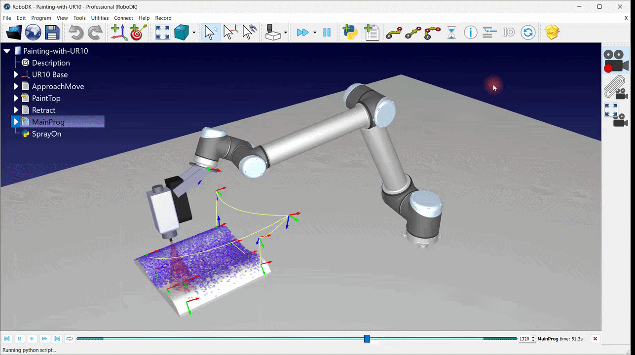Click the fast simulation button

click(302, 33)
